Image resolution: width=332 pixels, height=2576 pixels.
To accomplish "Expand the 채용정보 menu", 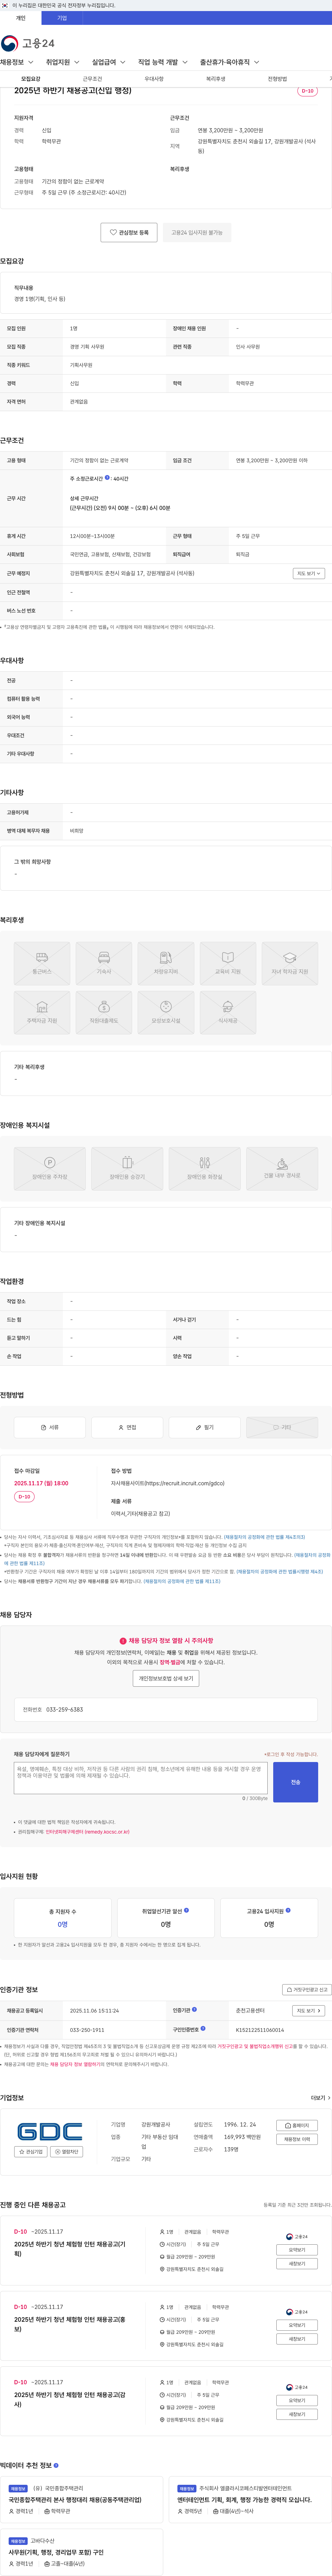I will click(x=17, y=62).
